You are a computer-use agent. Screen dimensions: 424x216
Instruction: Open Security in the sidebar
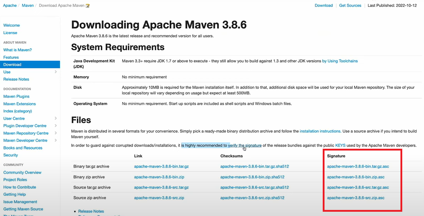[x=11, y=155]
